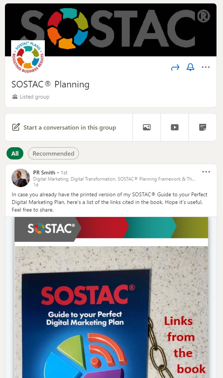Open options on PR Smith's post via three dots
This screenshot has width=223, height=378.
[206, 171]
